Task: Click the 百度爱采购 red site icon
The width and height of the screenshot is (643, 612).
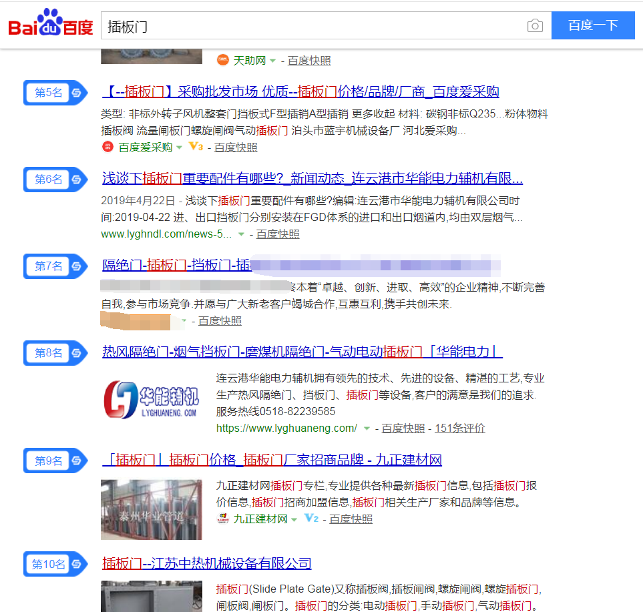Action: 108,146
